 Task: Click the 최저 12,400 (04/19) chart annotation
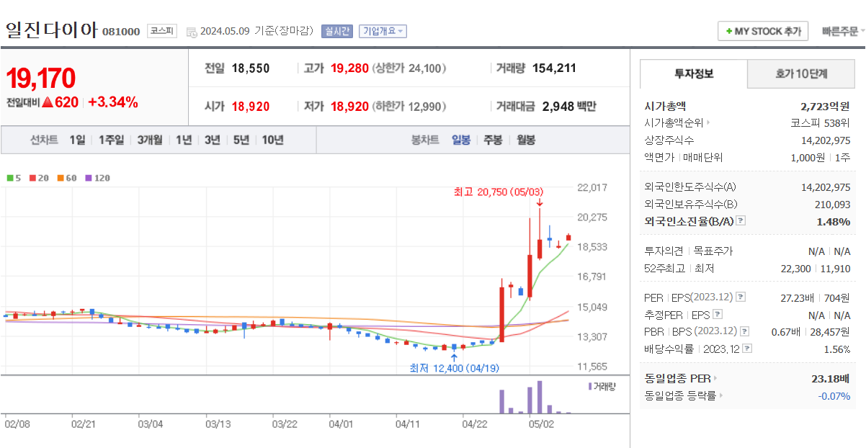coord(453,368)
